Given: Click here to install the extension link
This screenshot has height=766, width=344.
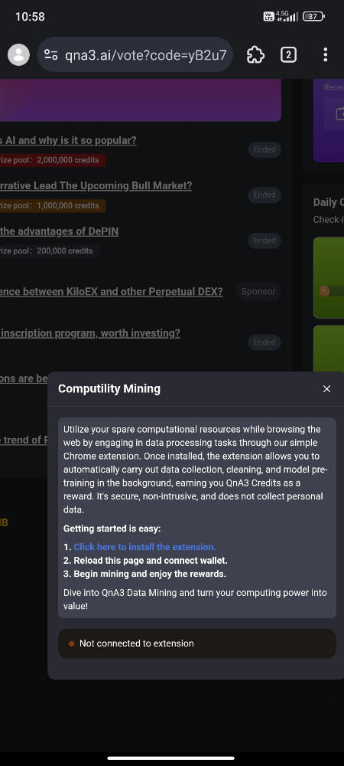Looking at the screenshot, I should click(144, 547).
